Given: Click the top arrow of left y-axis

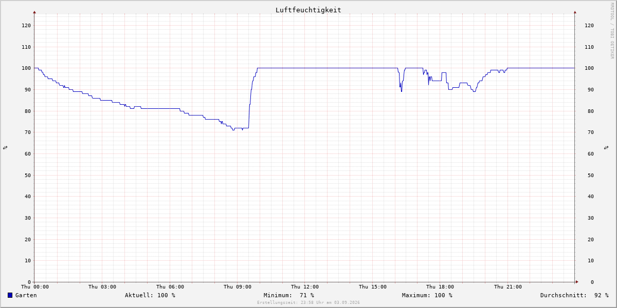Looking at the screenshot, I should click(x=34, y=12).
